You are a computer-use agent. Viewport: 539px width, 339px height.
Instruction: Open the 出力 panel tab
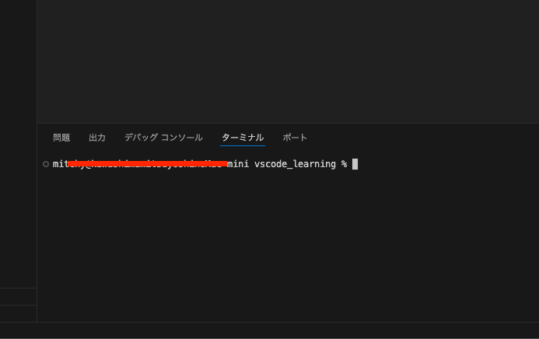97,138
